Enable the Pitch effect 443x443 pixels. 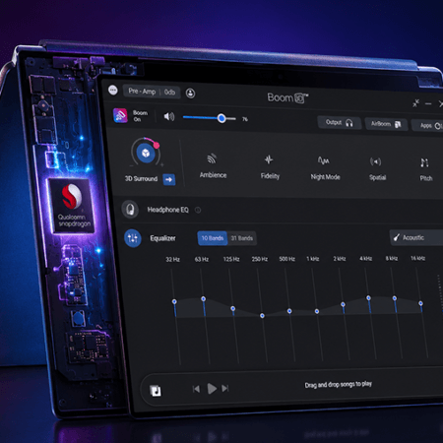click(x=425, y=170)
